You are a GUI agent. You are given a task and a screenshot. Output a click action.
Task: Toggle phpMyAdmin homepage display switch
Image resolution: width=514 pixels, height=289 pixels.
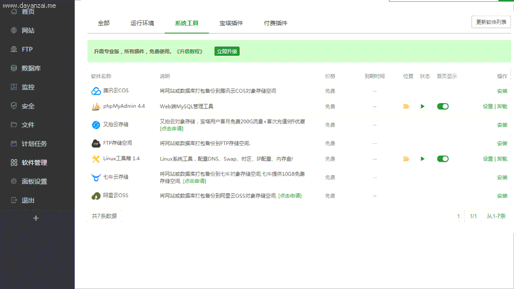[443, 106]
